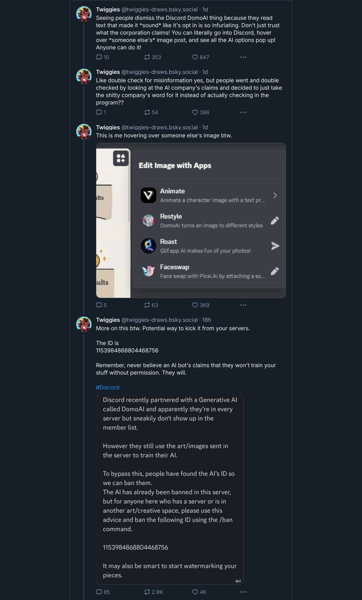Reply to the post with 85 comments

(103, 592)
